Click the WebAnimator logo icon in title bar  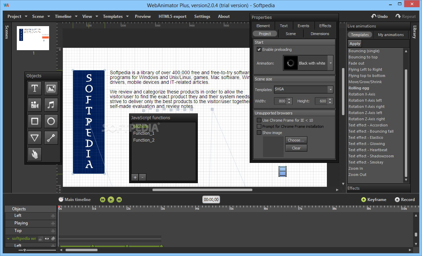coord(6,5)
